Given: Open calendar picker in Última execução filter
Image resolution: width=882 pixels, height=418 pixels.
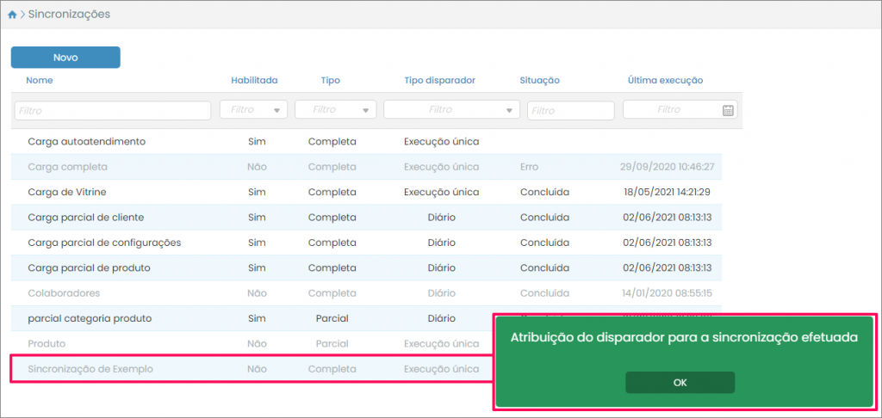Looking at the screenshot, I should pos(727,110).
